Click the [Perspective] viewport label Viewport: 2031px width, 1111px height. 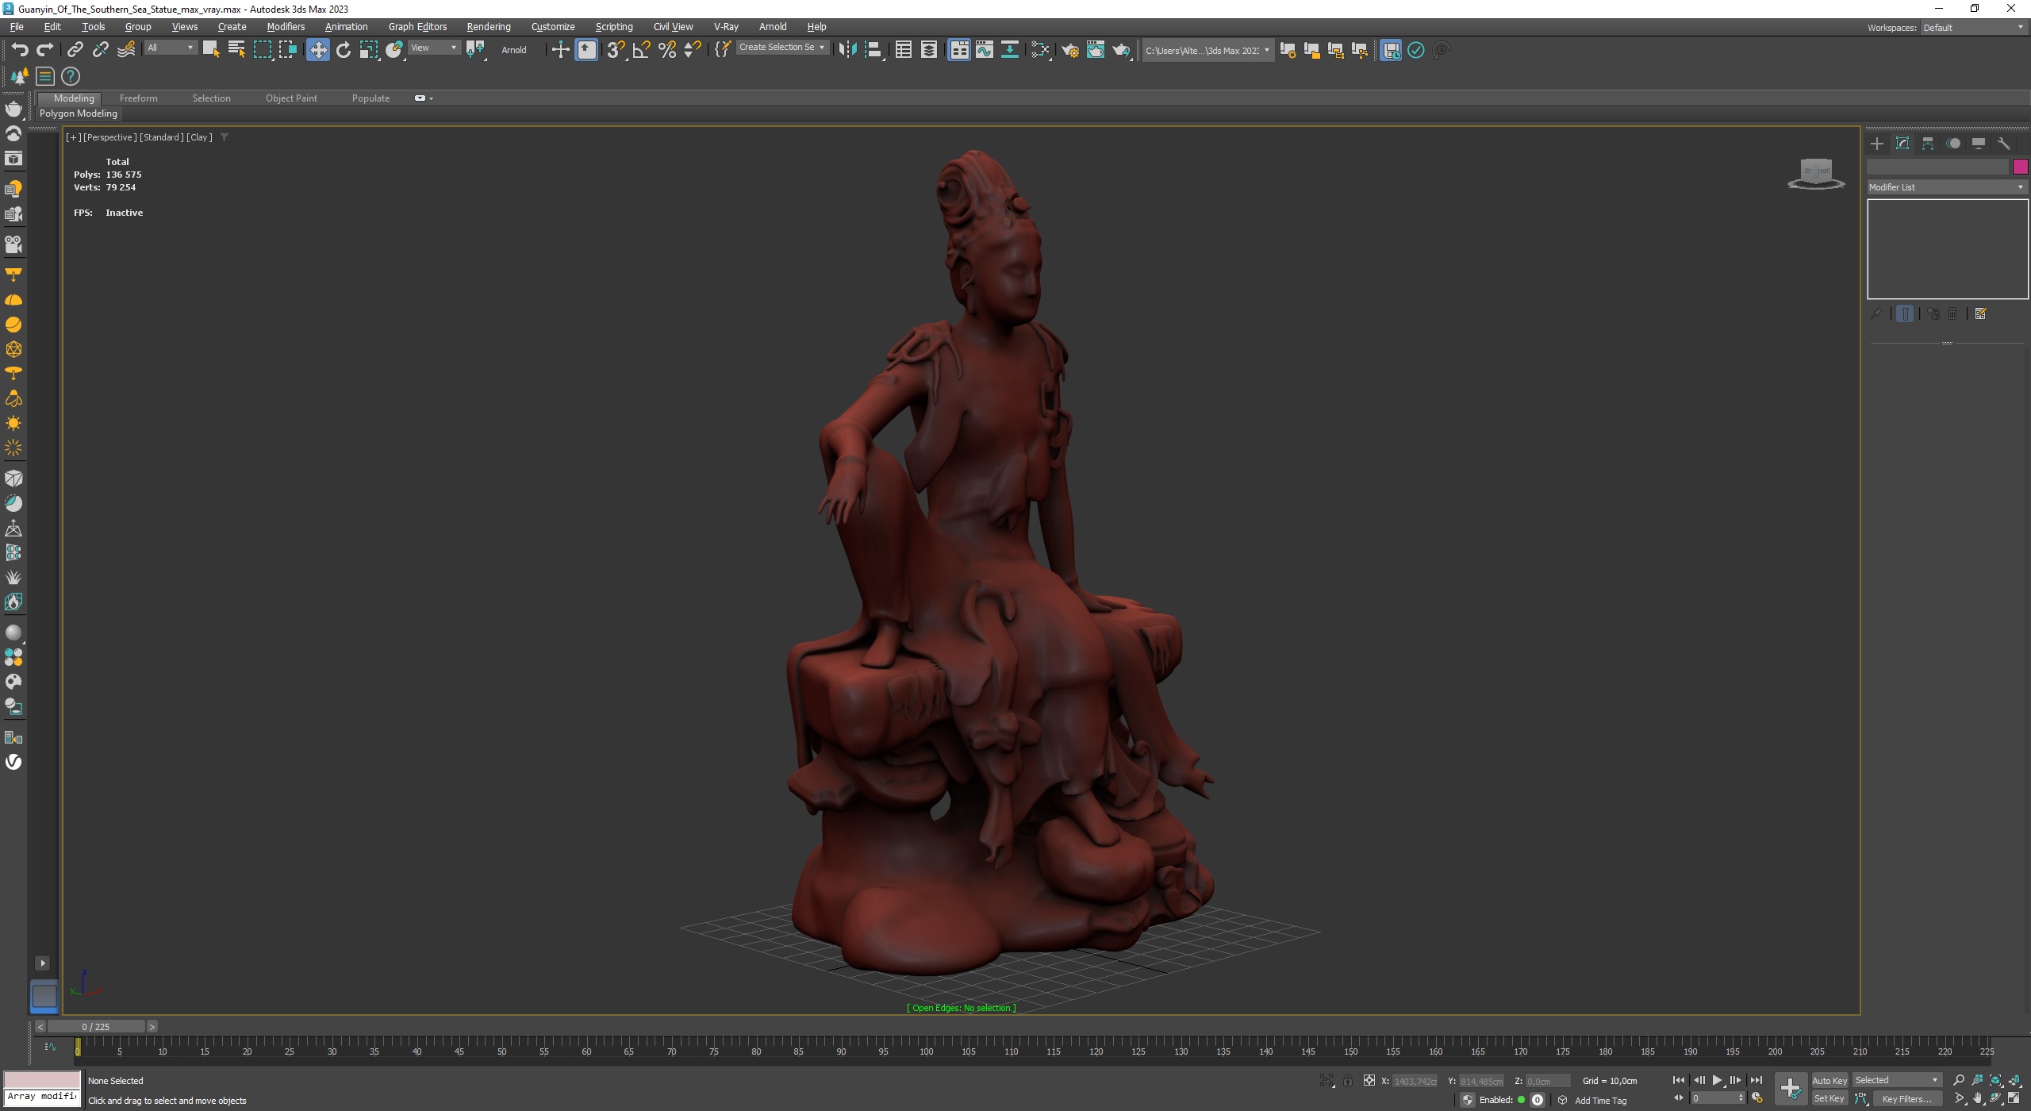tap(110, 137)
